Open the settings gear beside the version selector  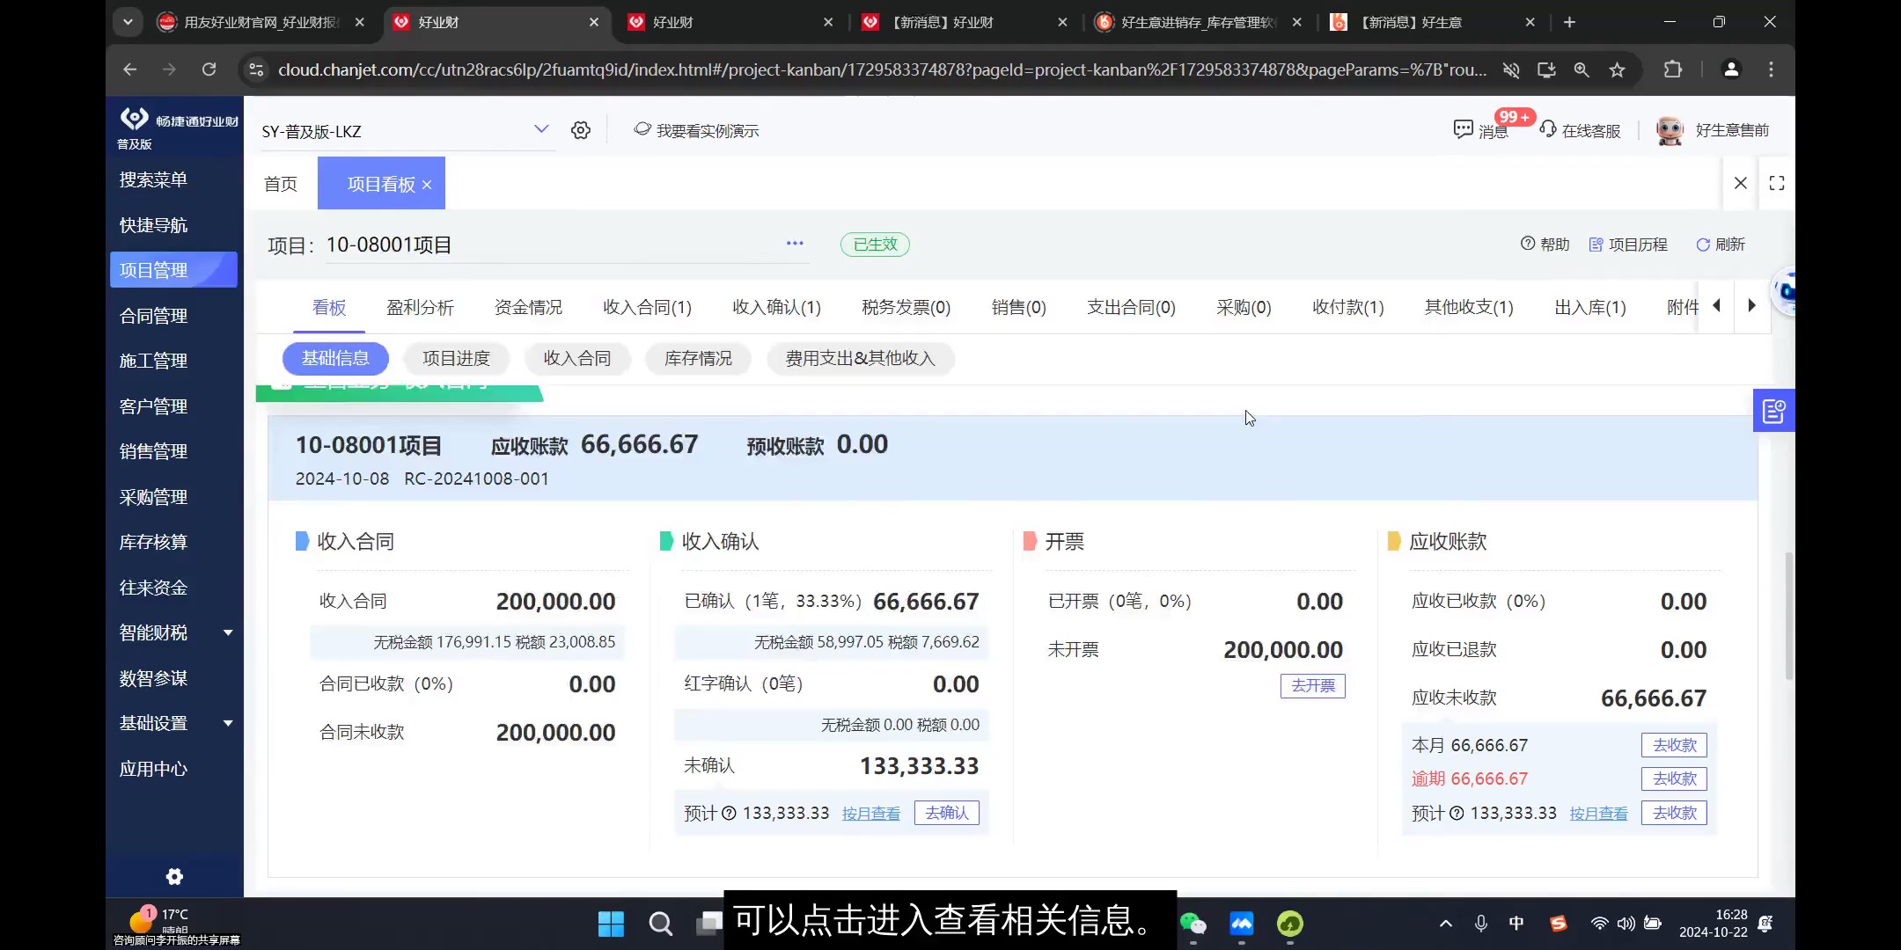click(x=580, y=129)
